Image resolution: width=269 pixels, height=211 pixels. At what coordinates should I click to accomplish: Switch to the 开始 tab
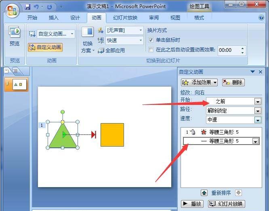point(32,17)
